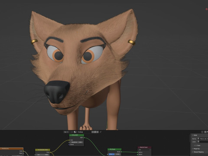Adjust the Hue slider on Hue Saturation node
Image resolution: width=208 pixels, height=156 pixels.
pos(42,155)
